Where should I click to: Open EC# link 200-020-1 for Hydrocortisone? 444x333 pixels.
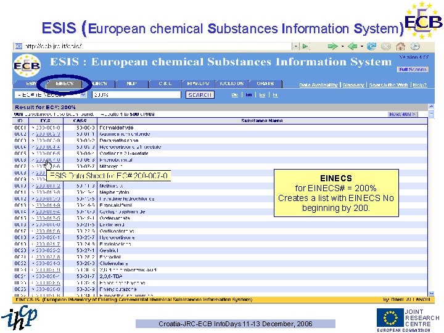click(x=48, y=237)
